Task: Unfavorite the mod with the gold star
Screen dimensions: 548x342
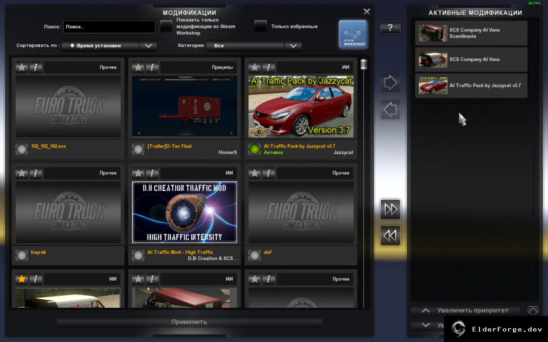Action: pos(21,279)
